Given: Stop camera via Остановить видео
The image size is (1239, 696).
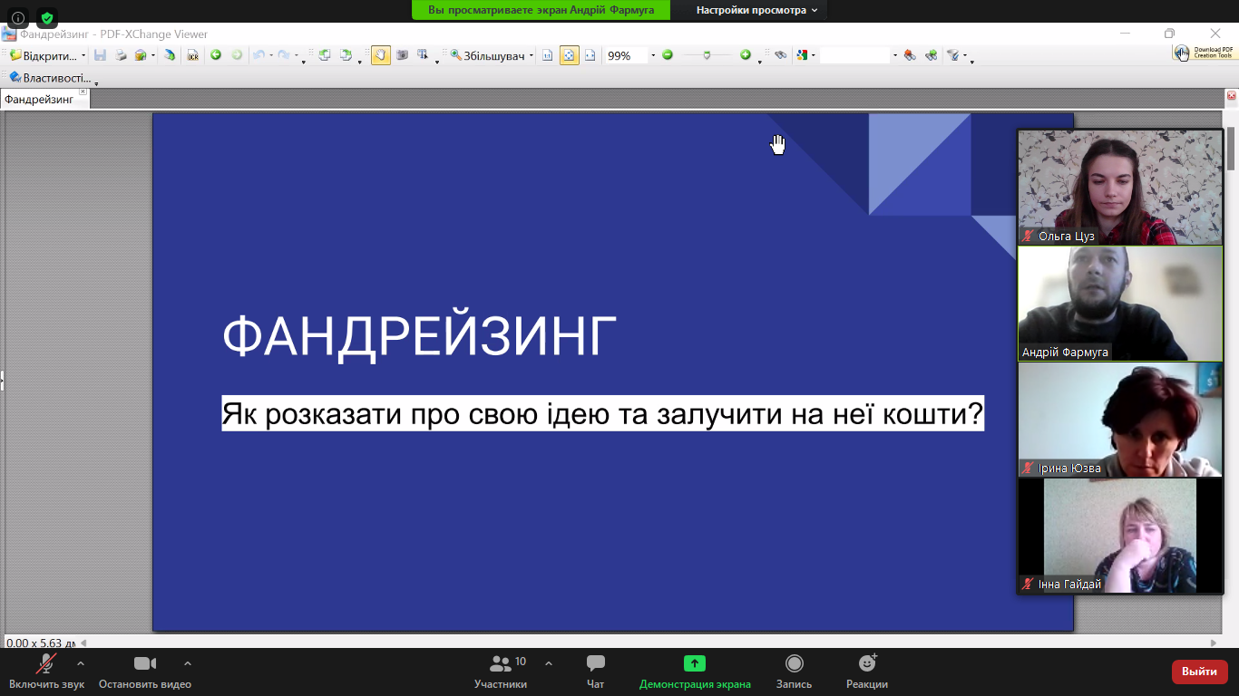Looking at the screenshot, I should click(145, 671).
